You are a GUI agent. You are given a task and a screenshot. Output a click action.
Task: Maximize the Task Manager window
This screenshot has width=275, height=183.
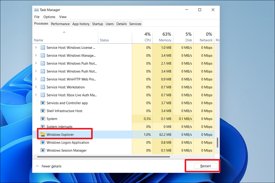200,10
